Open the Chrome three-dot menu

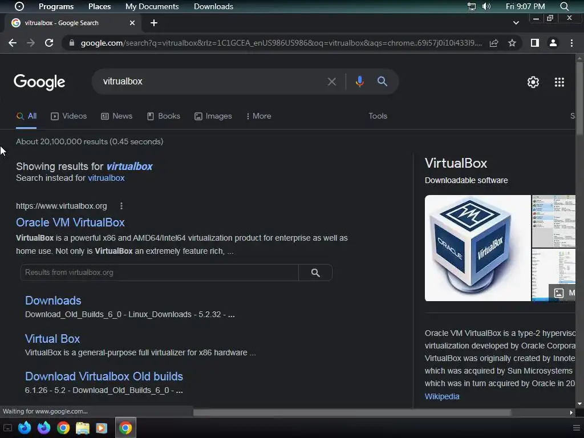pos(571,43)
